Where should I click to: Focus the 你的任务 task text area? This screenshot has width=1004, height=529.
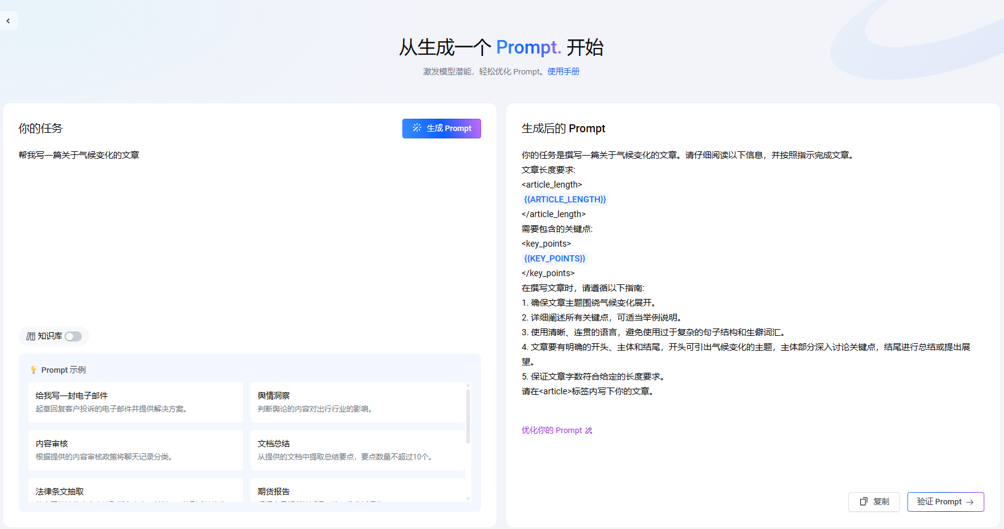tap(249, 234)
